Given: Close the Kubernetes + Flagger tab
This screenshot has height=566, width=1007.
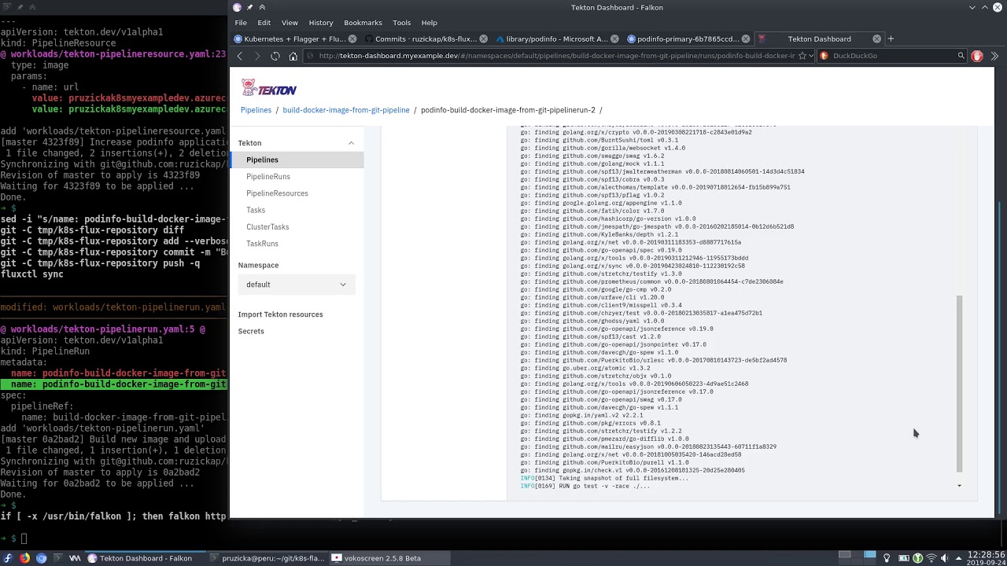Looking at the screenshot, I should point(352,39).
